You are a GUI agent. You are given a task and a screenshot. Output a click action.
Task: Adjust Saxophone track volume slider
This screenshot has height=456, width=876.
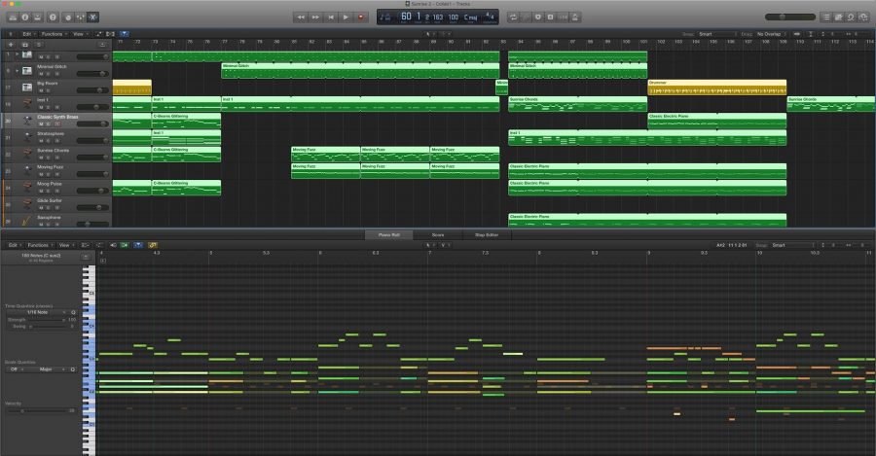[92, 224]
